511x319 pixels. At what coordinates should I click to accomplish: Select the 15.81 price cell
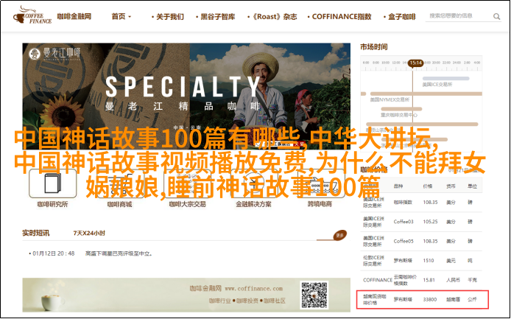(429, 280)
